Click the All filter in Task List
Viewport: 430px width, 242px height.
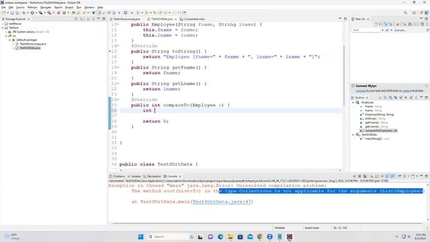tap(387, 30)
